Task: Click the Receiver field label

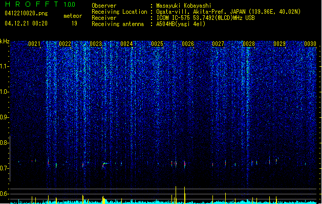Action: (x=104, y=18)
